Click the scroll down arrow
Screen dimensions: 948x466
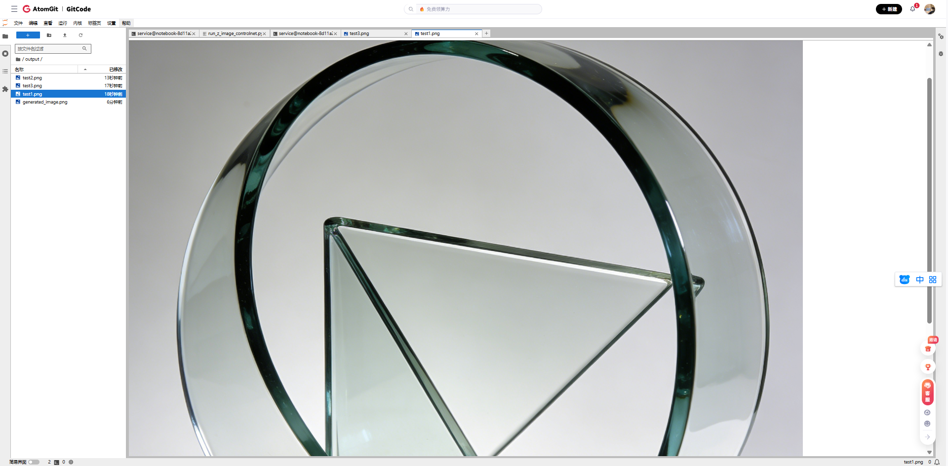point(929,452)
